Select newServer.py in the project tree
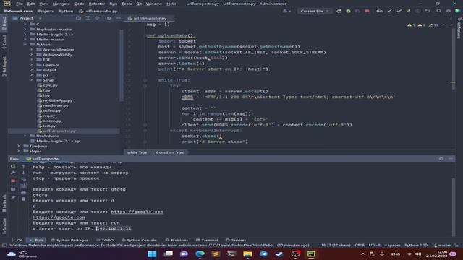 tap(56, 105)
